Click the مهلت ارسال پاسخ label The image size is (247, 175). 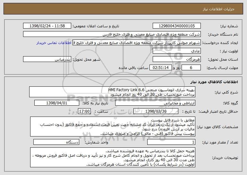click(x=222, y=68)
